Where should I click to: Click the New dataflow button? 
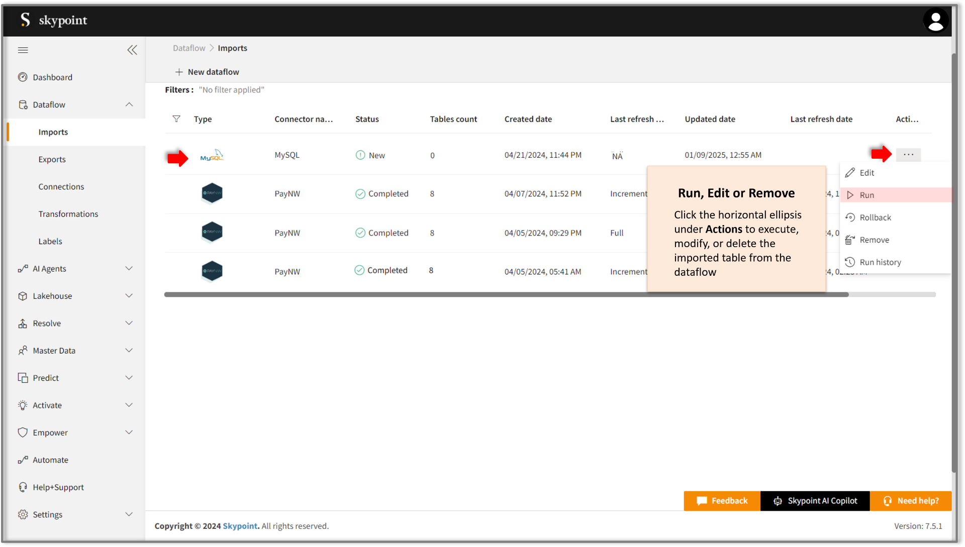207,72
